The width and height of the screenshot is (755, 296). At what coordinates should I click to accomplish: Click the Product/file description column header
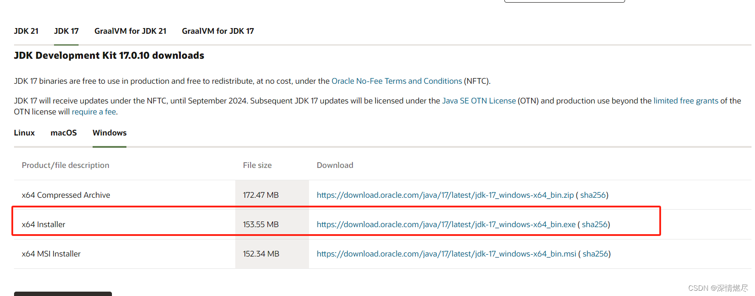65,165
